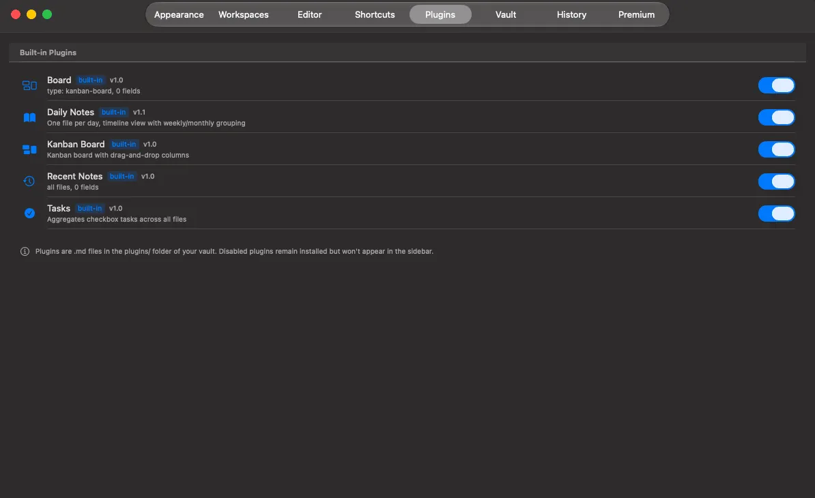Close the settings window with red button
This screenshot has height=498, width=815.
(x=16, y=14)
